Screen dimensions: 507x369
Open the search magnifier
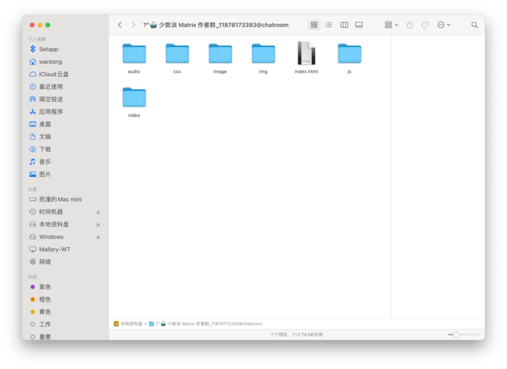(x=474, y=25)
